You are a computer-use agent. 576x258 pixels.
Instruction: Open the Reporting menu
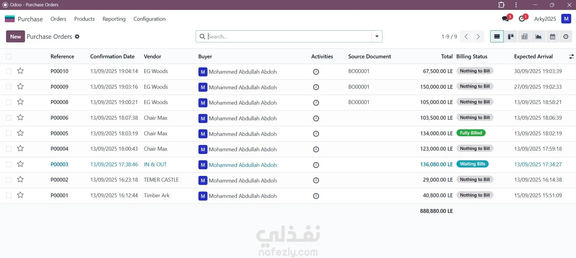click(114, 19)
